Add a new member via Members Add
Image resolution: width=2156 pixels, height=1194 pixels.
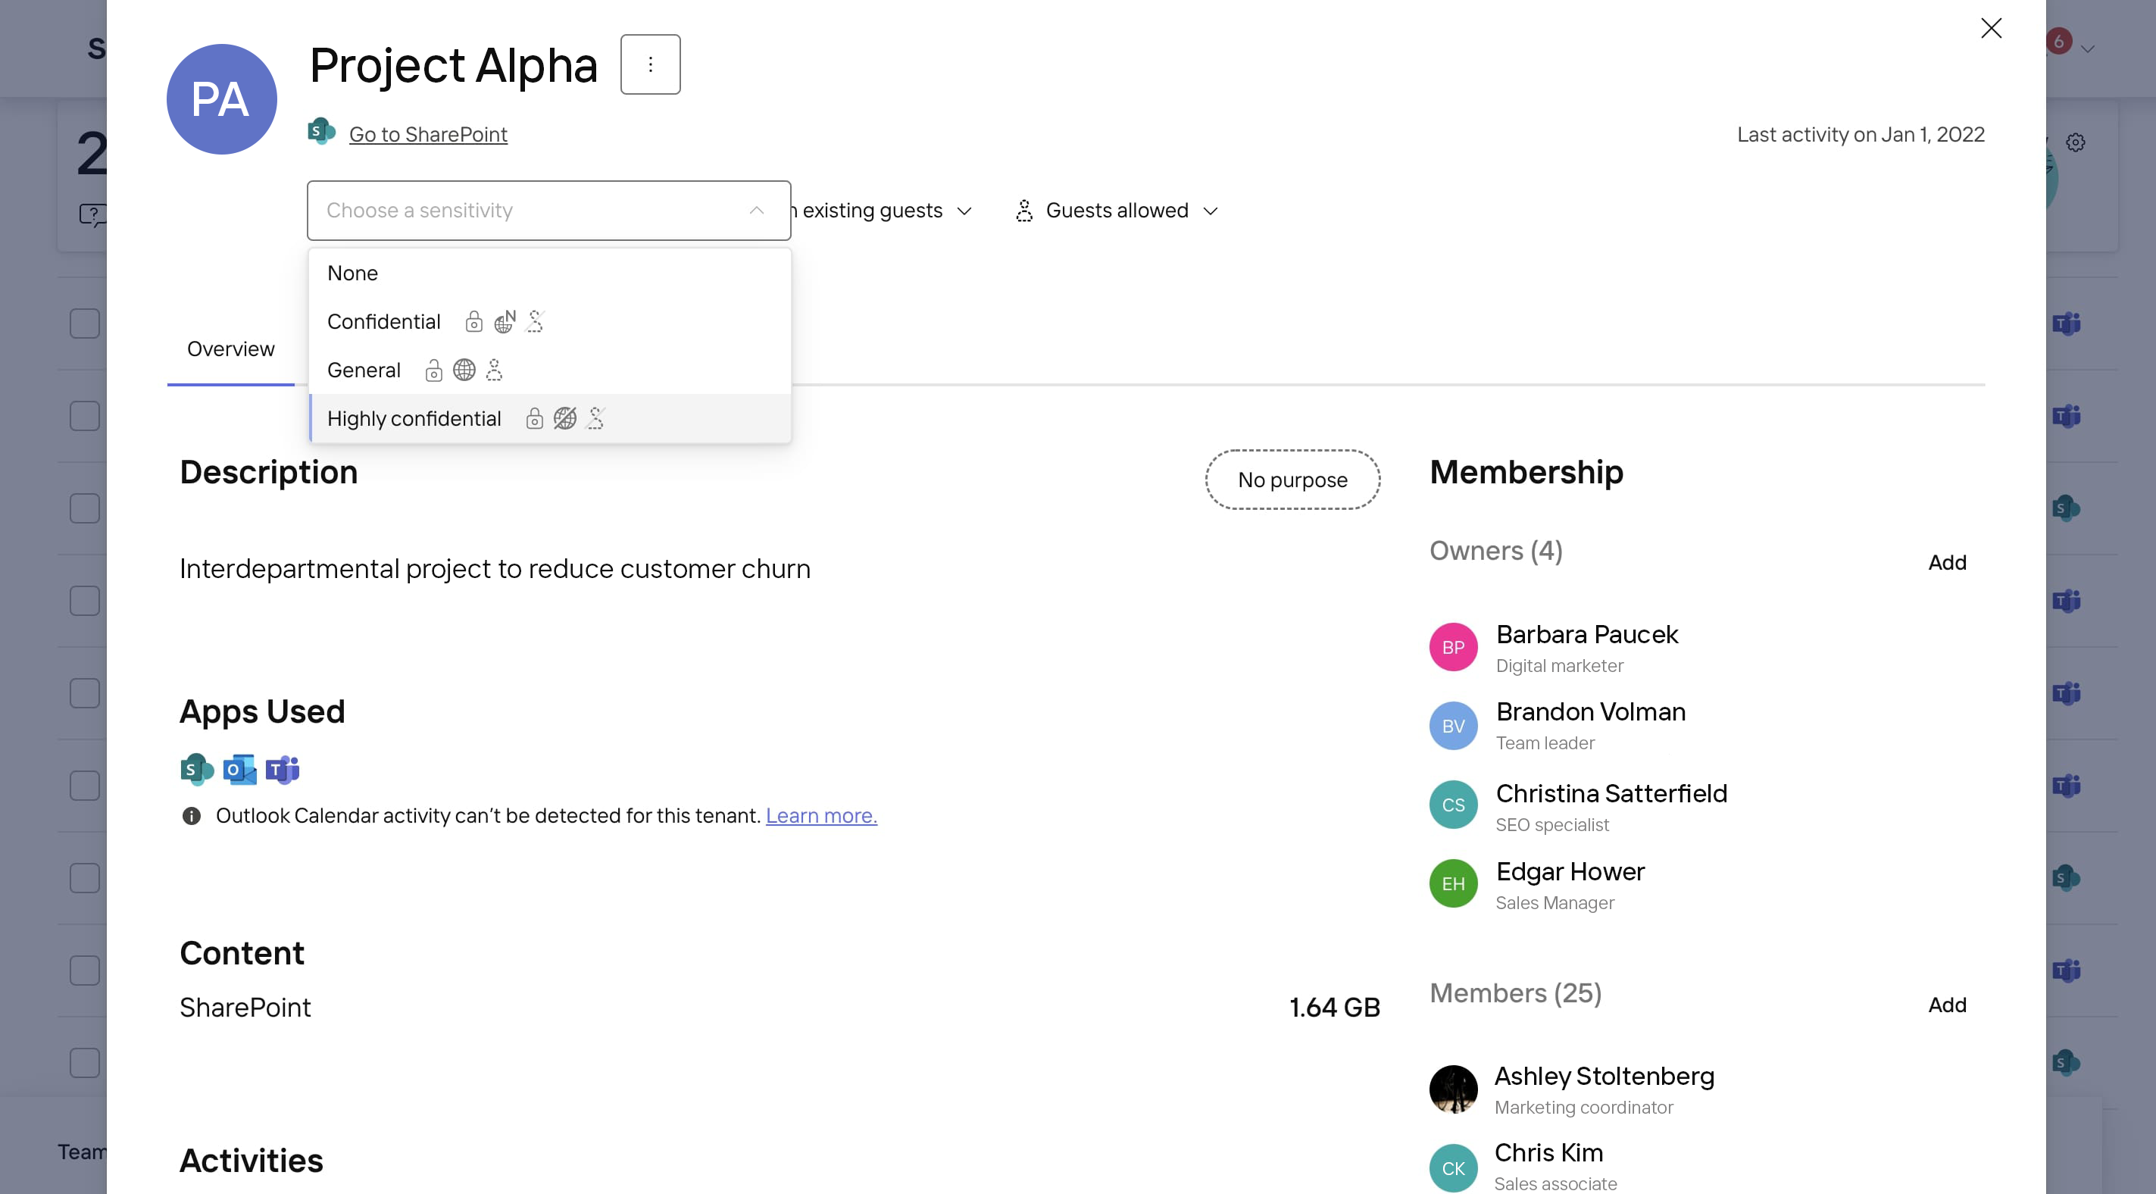[x=1947, y=1005]
